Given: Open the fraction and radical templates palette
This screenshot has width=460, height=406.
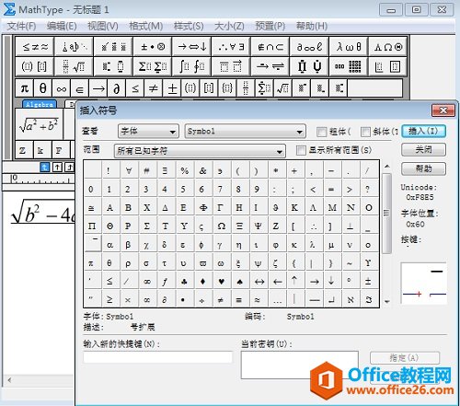Looking at the screenshot, I should point(74,66).
